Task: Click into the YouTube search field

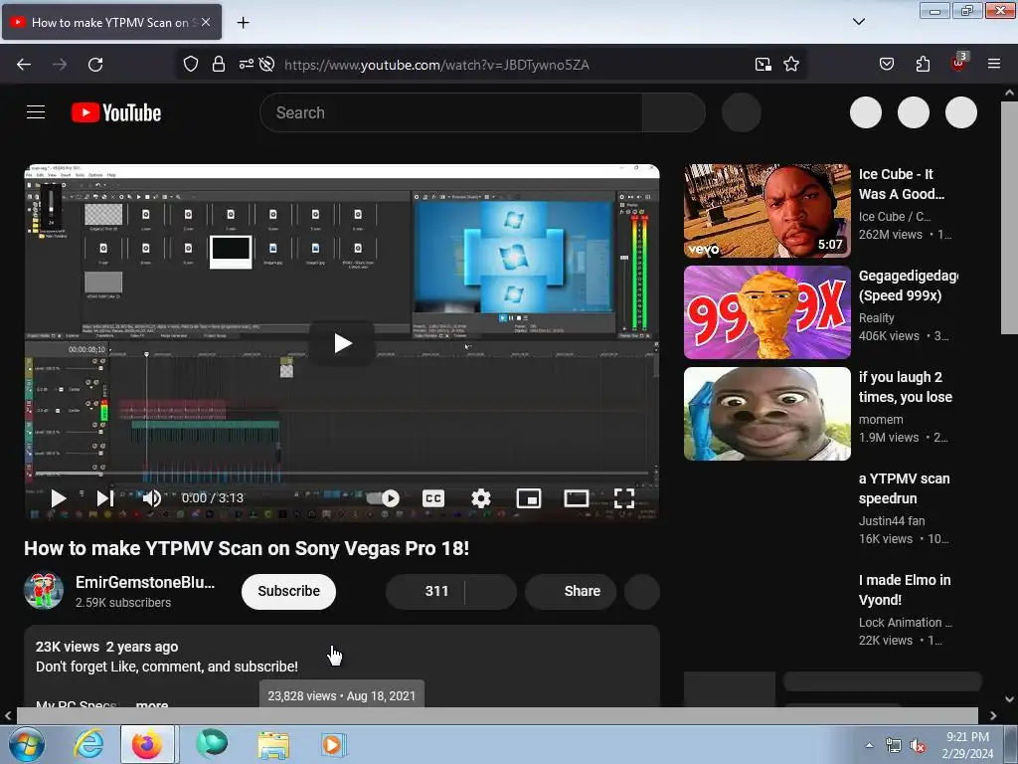Action: point(451,112)
